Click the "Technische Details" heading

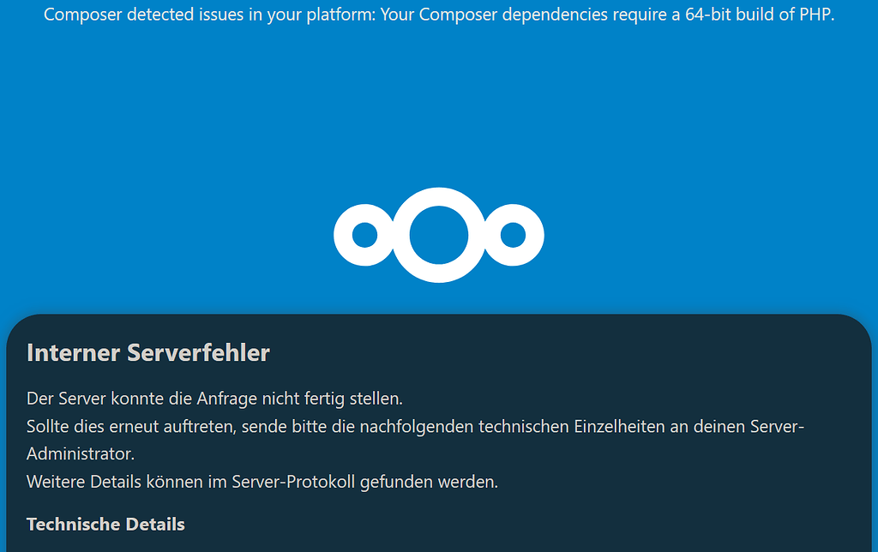point(105,524)
